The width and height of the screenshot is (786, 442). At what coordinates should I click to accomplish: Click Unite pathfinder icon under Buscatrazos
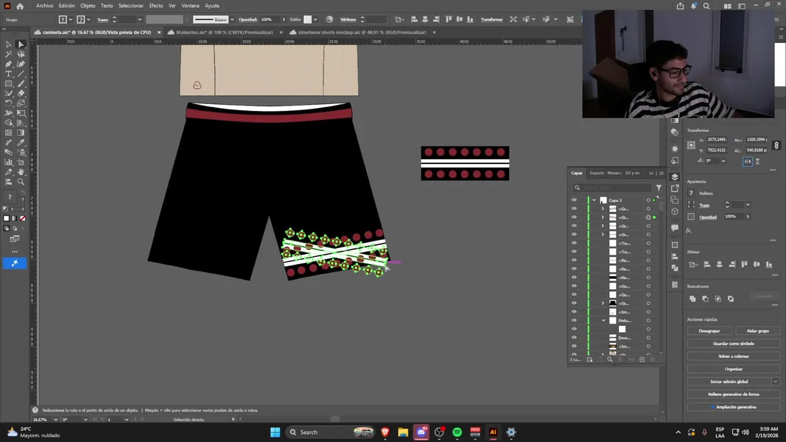693,299
